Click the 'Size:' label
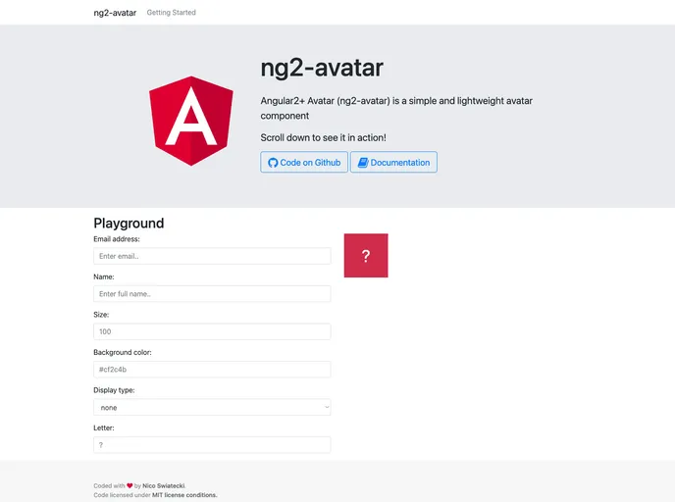This screenshot has width=675, height=502. coord(101,315)
